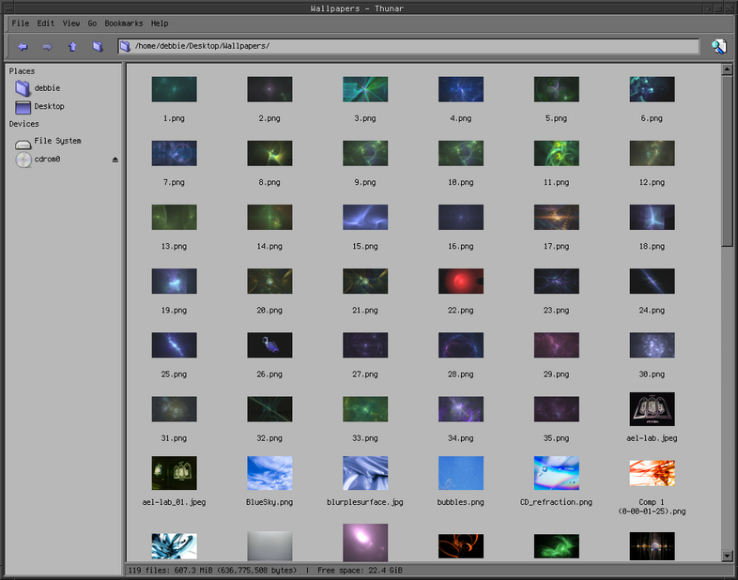Click the 4.png file name
Viewport: 738px width, 580px height.
(460, 118)
